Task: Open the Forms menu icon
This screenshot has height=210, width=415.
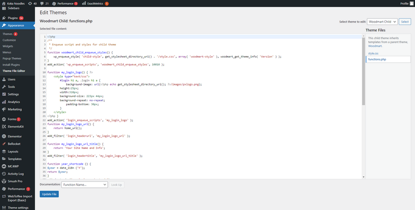Action: tap(4, 119)
